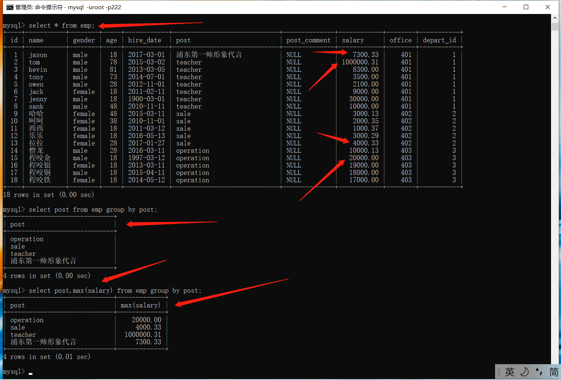Click '20000.00' in the max(salary) result
The image size is (561, 380).
(x=147, y=320)
